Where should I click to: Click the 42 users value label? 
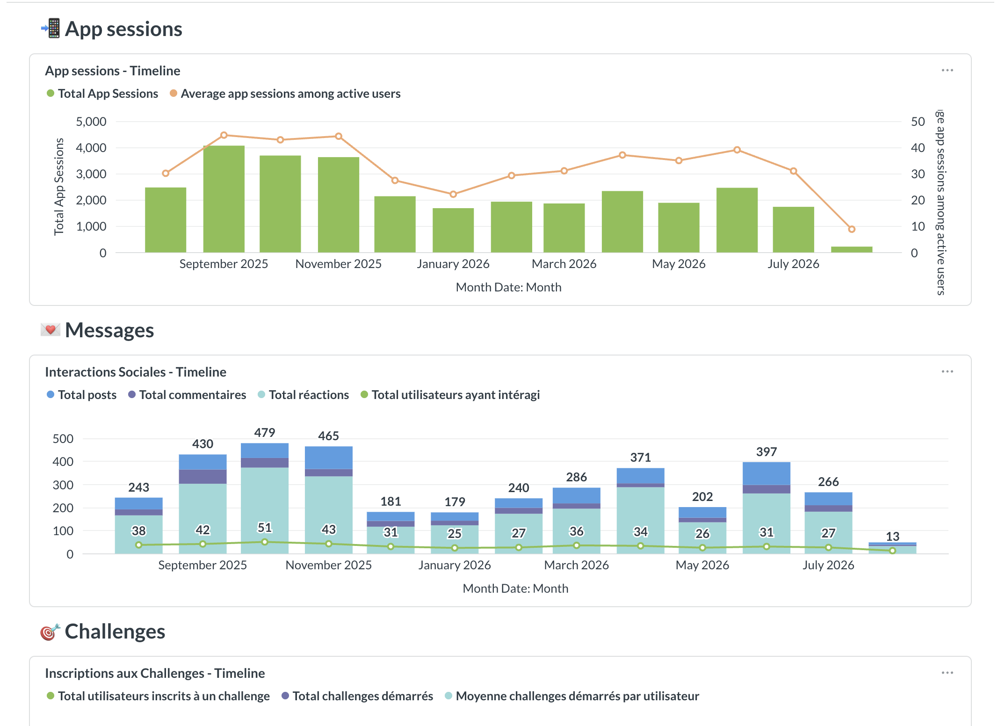(203, 530)
